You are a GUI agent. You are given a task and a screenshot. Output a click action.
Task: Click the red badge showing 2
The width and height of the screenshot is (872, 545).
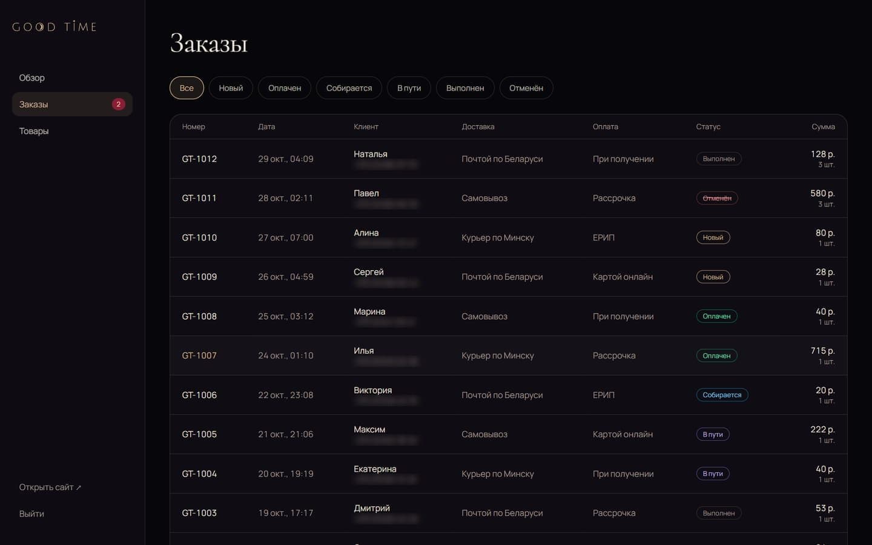(x=119, y=104)
